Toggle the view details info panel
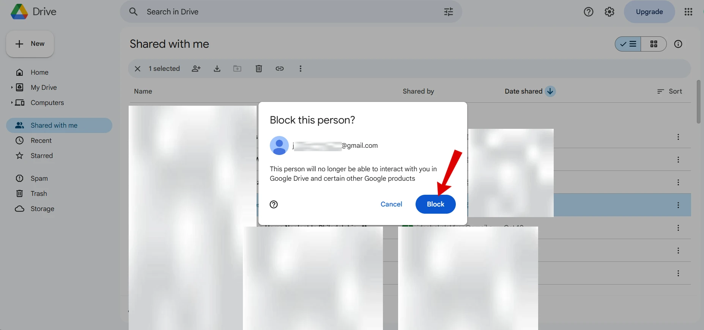 point(678,44)
